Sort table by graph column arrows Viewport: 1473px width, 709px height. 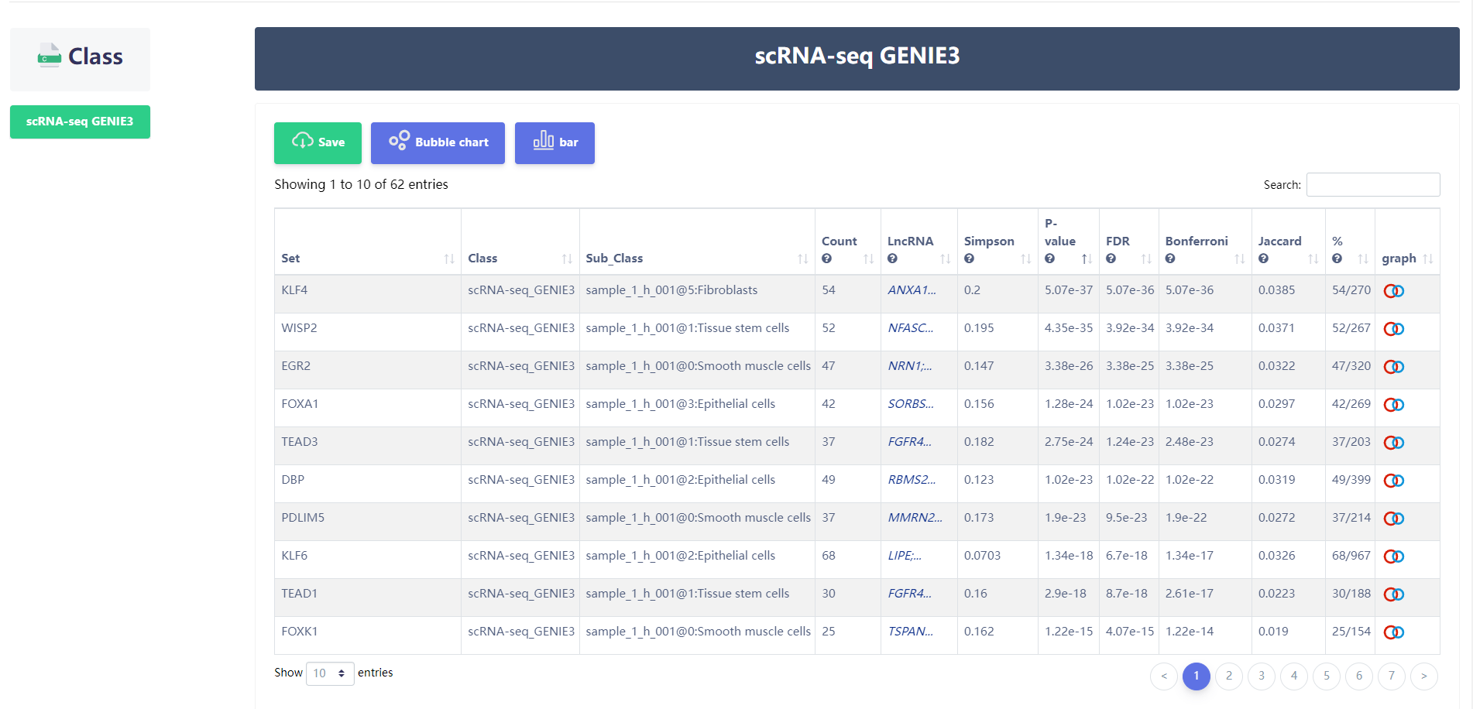click(x=1428, y=259)
